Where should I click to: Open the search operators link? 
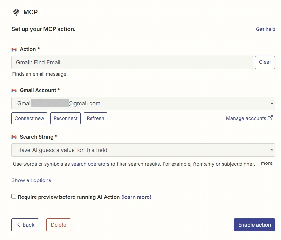(90, 164)
